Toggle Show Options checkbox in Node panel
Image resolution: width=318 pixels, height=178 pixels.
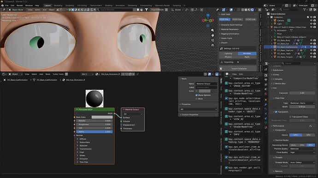tap(196, 95)
